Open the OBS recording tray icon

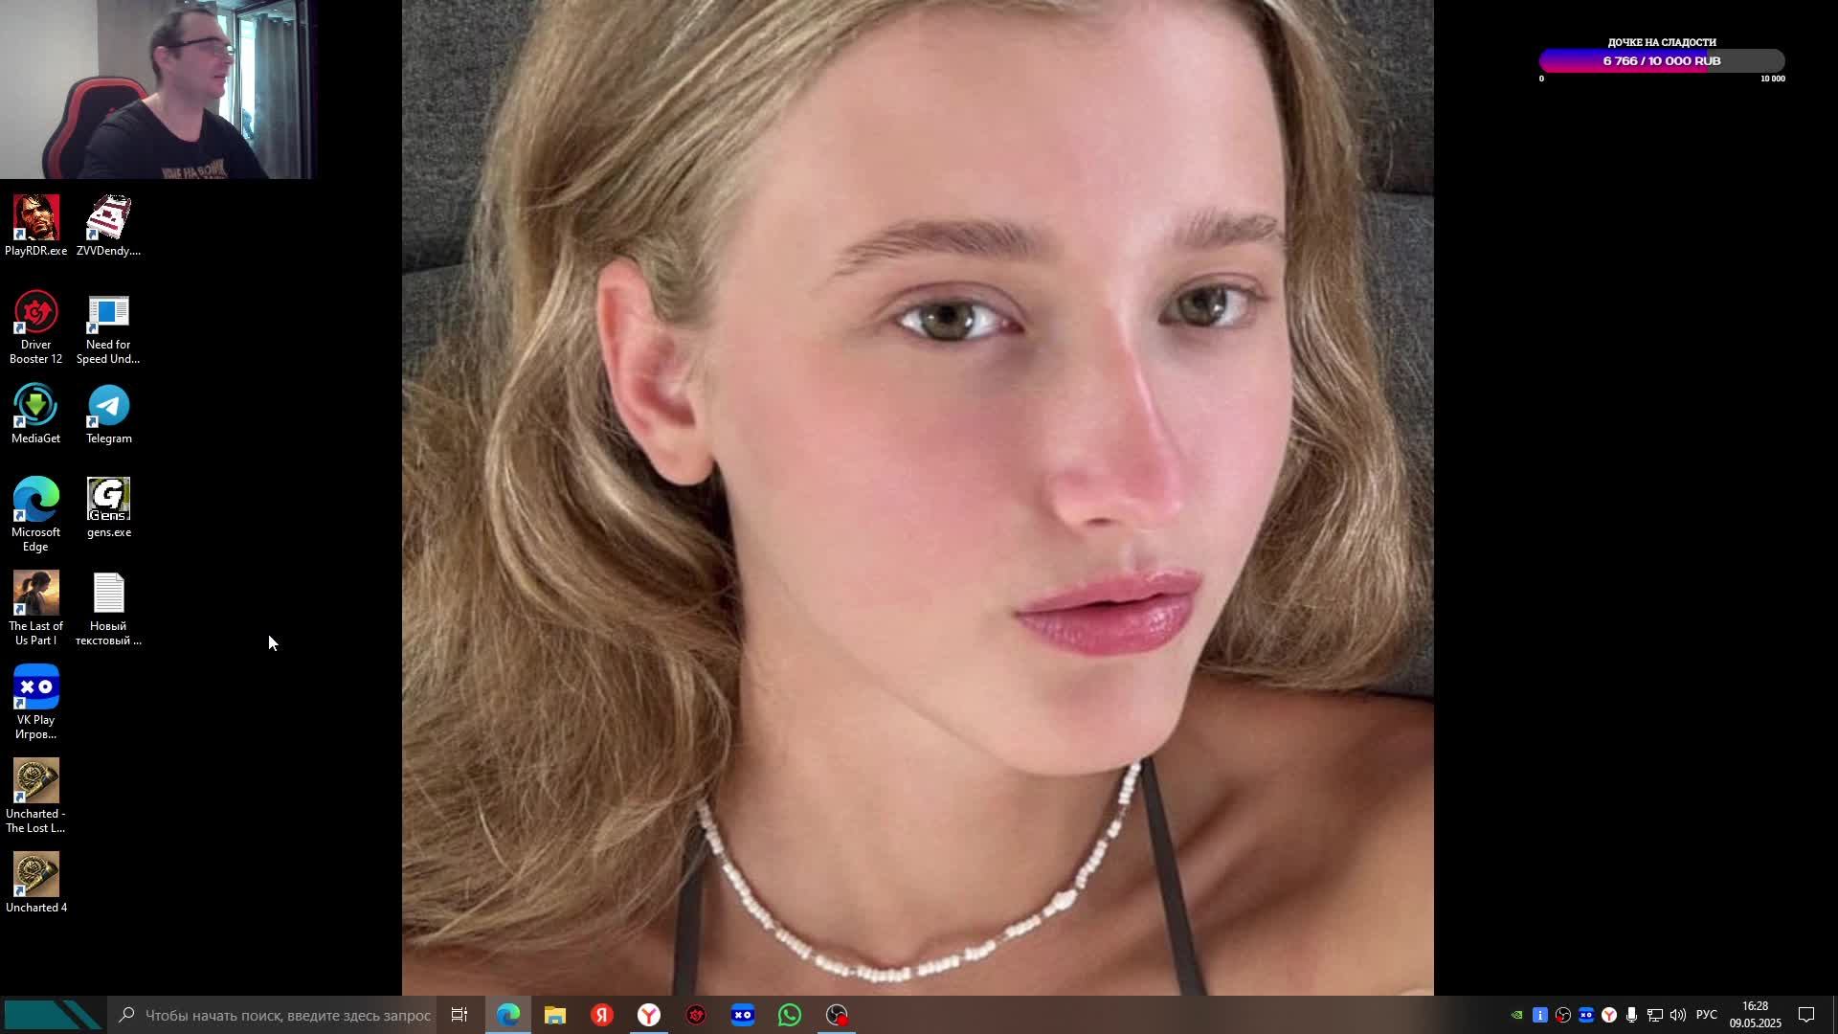[x=1563, y=1015]
